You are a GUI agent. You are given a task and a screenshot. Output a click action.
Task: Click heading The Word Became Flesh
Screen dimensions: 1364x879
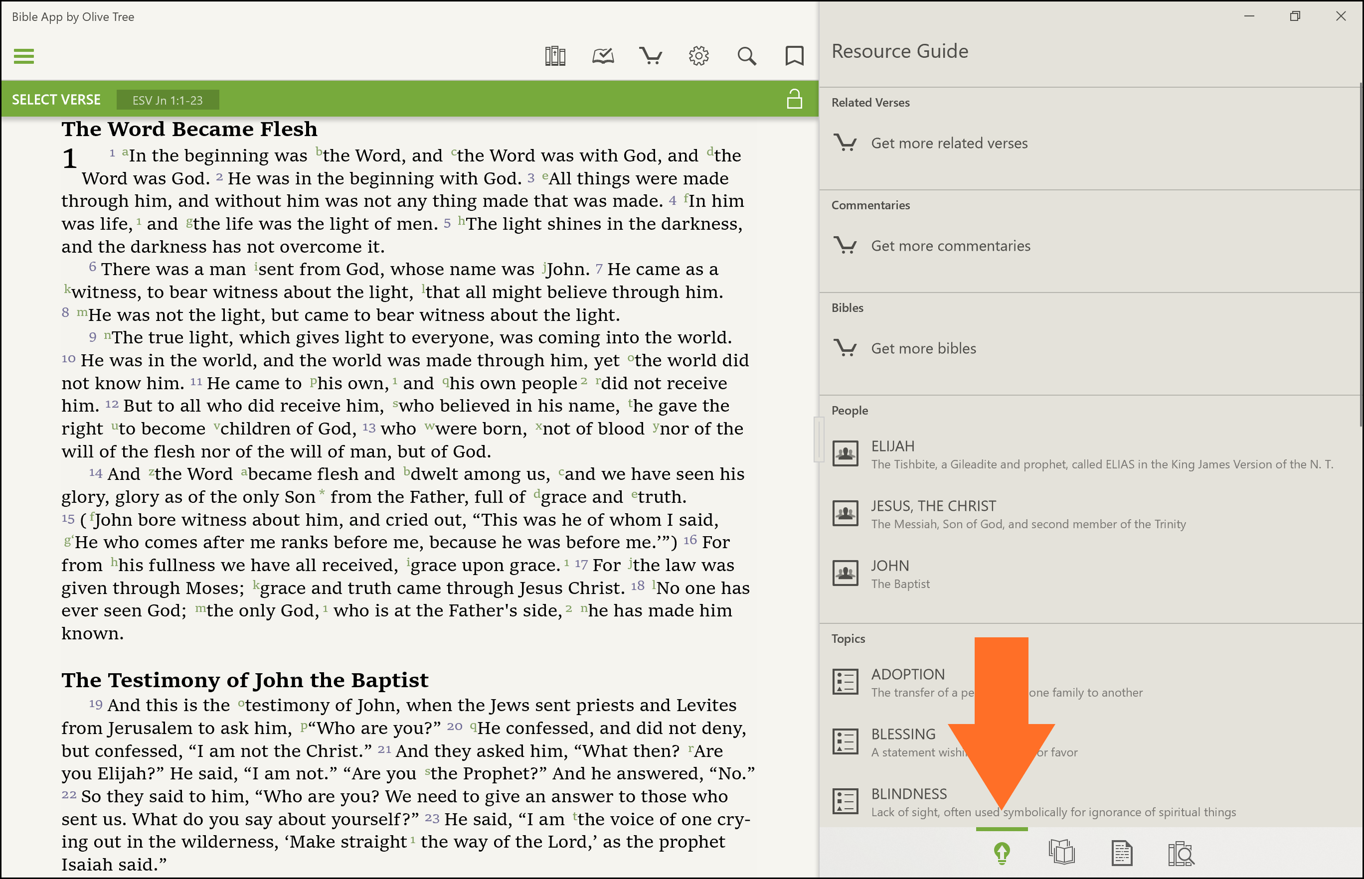[189, 129]
